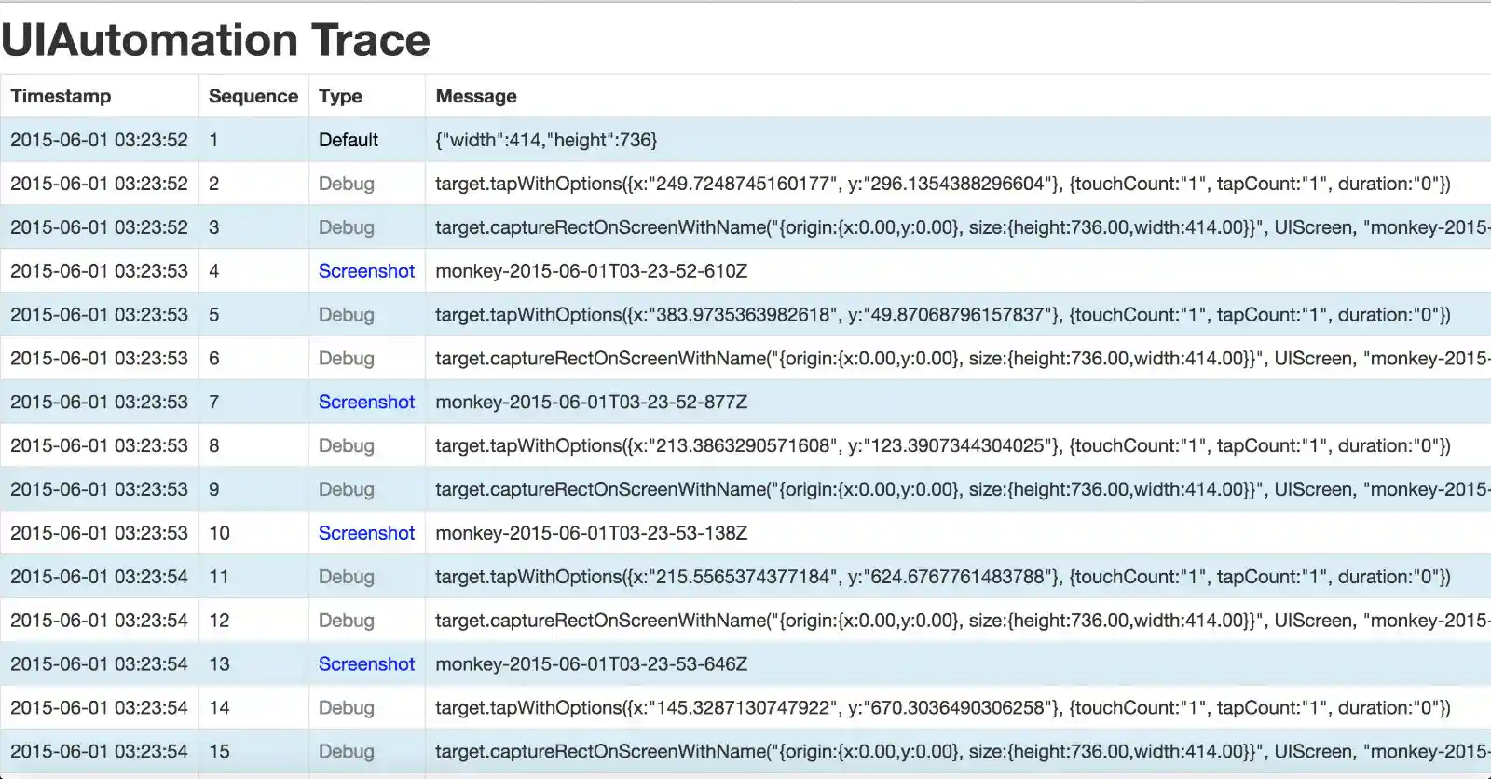The image size is (1491, 779).
Task: Open the Screenshot link in sequence 4 row
Action: (366, 271)
